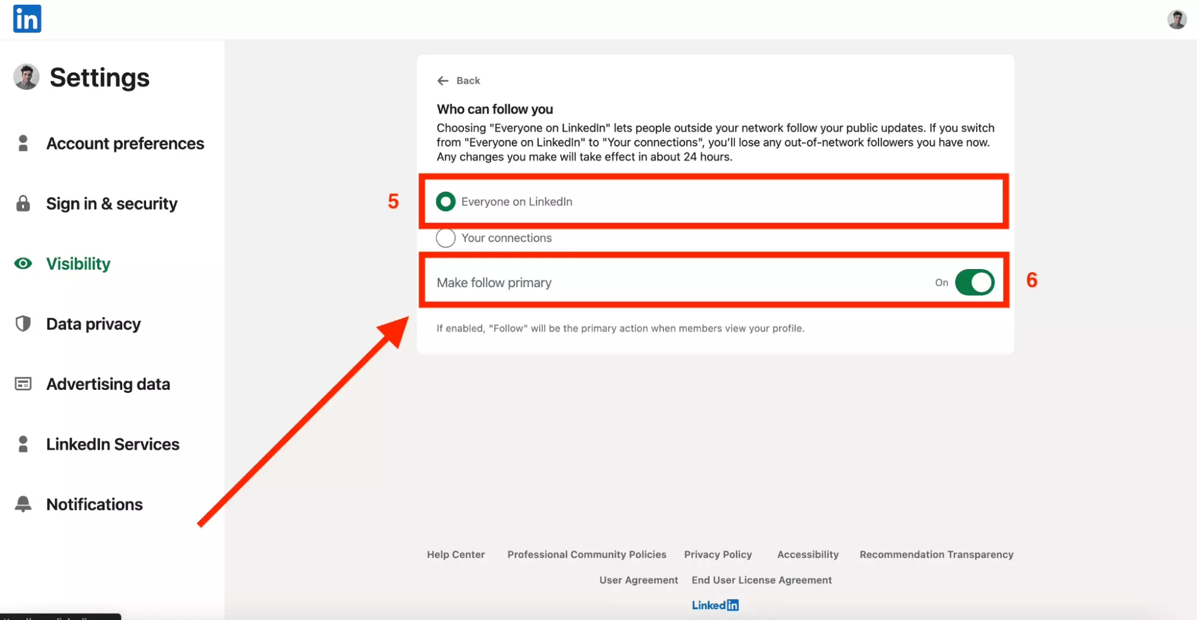1197x620 pixels.
Task: Open the Professional Community Policies page
Action: [586, 554]
